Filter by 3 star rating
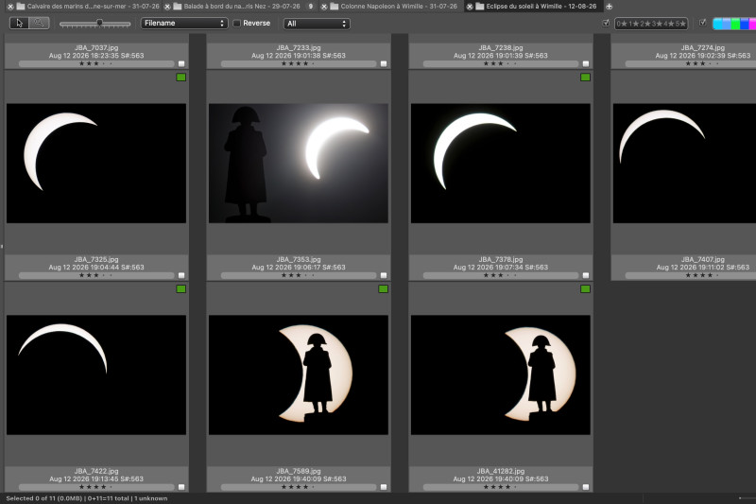Screen dimensions: 756x504 point(657,24)
